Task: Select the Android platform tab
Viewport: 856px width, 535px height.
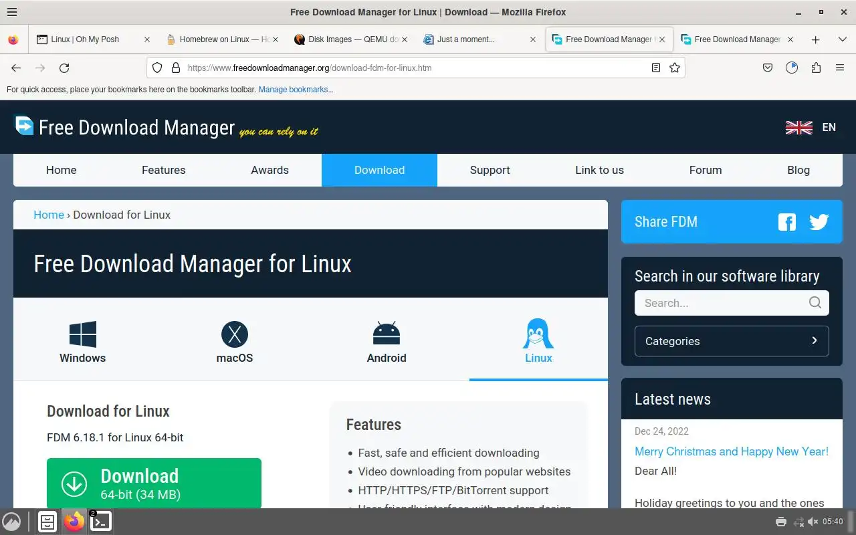Action: [x=387, y=341]
